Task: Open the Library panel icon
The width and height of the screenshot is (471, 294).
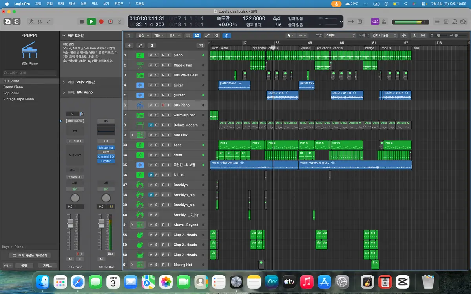Action: coord(7,22)
